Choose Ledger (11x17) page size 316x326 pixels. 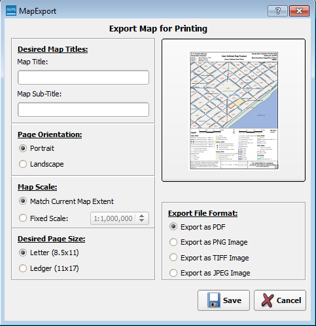tap(49, 268)
